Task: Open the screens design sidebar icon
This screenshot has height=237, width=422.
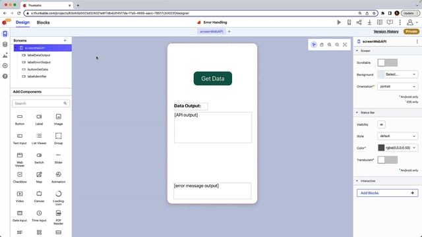Action: (x=5, y=34)
